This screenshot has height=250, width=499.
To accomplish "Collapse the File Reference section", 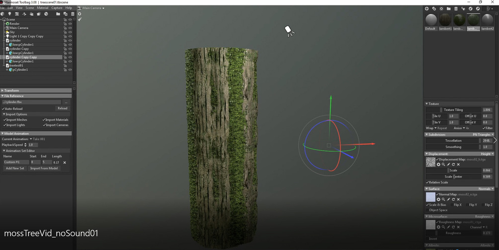I will 36,96.
